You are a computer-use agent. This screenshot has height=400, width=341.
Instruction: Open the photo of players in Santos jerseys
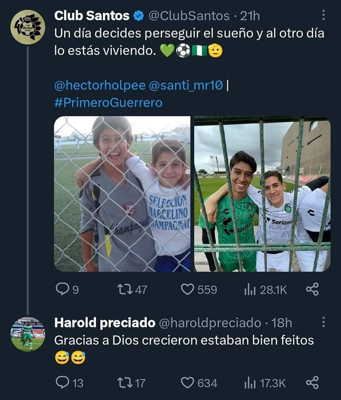coord(262,194)
